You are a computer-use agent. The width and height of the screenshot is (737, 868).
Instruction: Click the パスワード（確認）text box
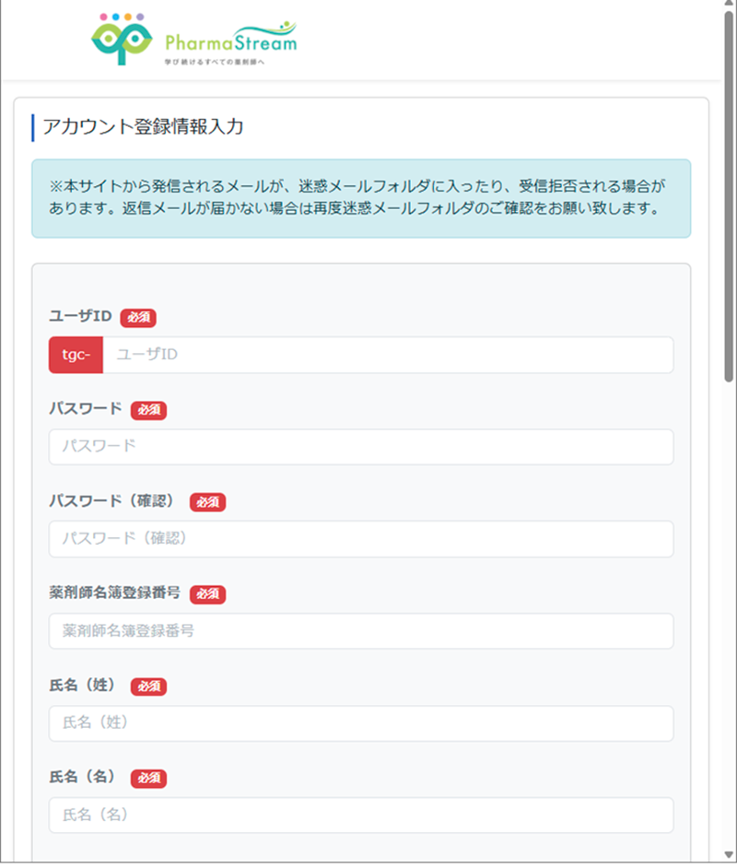coord(359,539)
